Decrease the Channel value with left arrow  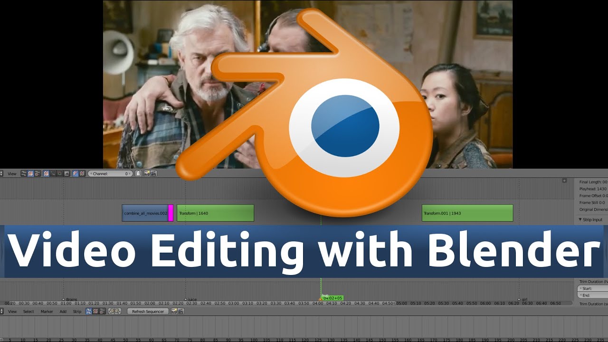pos(91,174)
